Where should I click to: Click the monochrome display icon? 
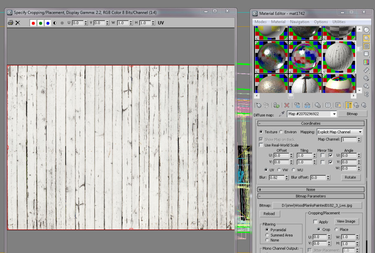(x=55, y=23)
